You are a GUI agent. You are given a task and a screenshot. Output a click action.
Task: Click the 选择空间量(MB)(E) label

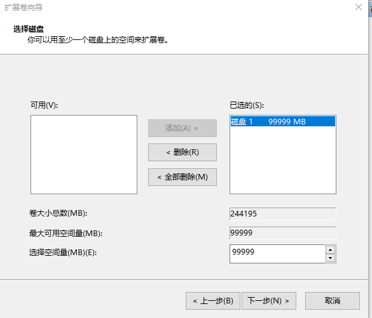pos(63,253)
